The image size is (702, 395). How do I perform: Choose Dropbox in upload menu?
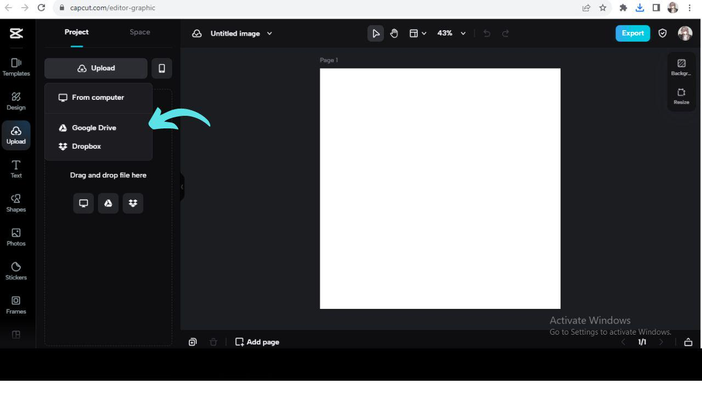(x=98, y=146)
